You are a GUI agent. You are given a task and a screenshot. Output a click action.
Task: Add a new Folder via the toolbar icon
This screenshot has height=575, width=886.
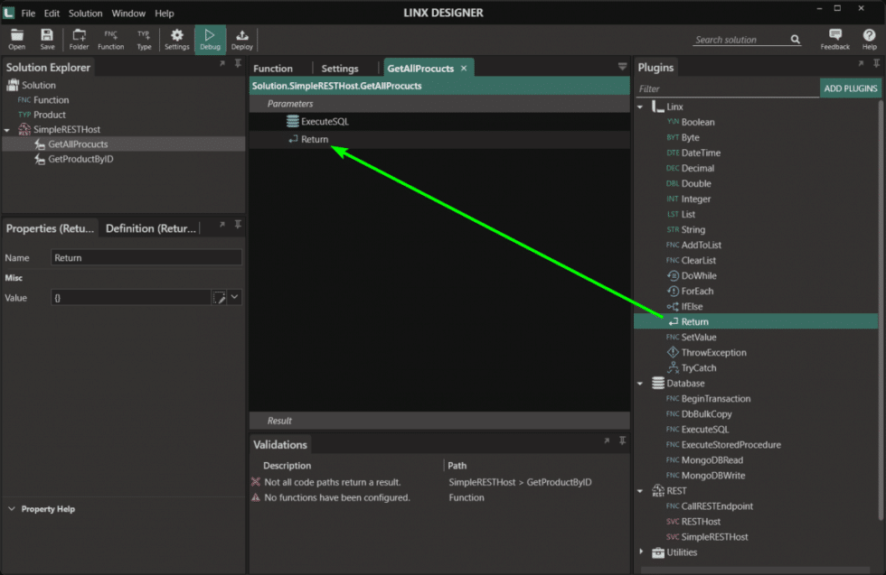79,40
